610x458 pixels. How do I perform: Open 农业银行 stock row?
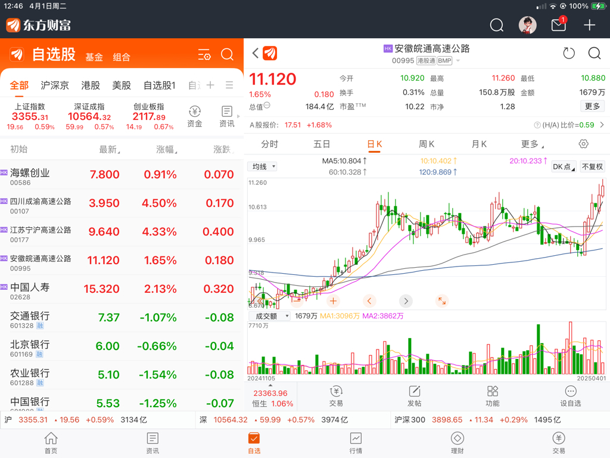[x=122, y=376]
